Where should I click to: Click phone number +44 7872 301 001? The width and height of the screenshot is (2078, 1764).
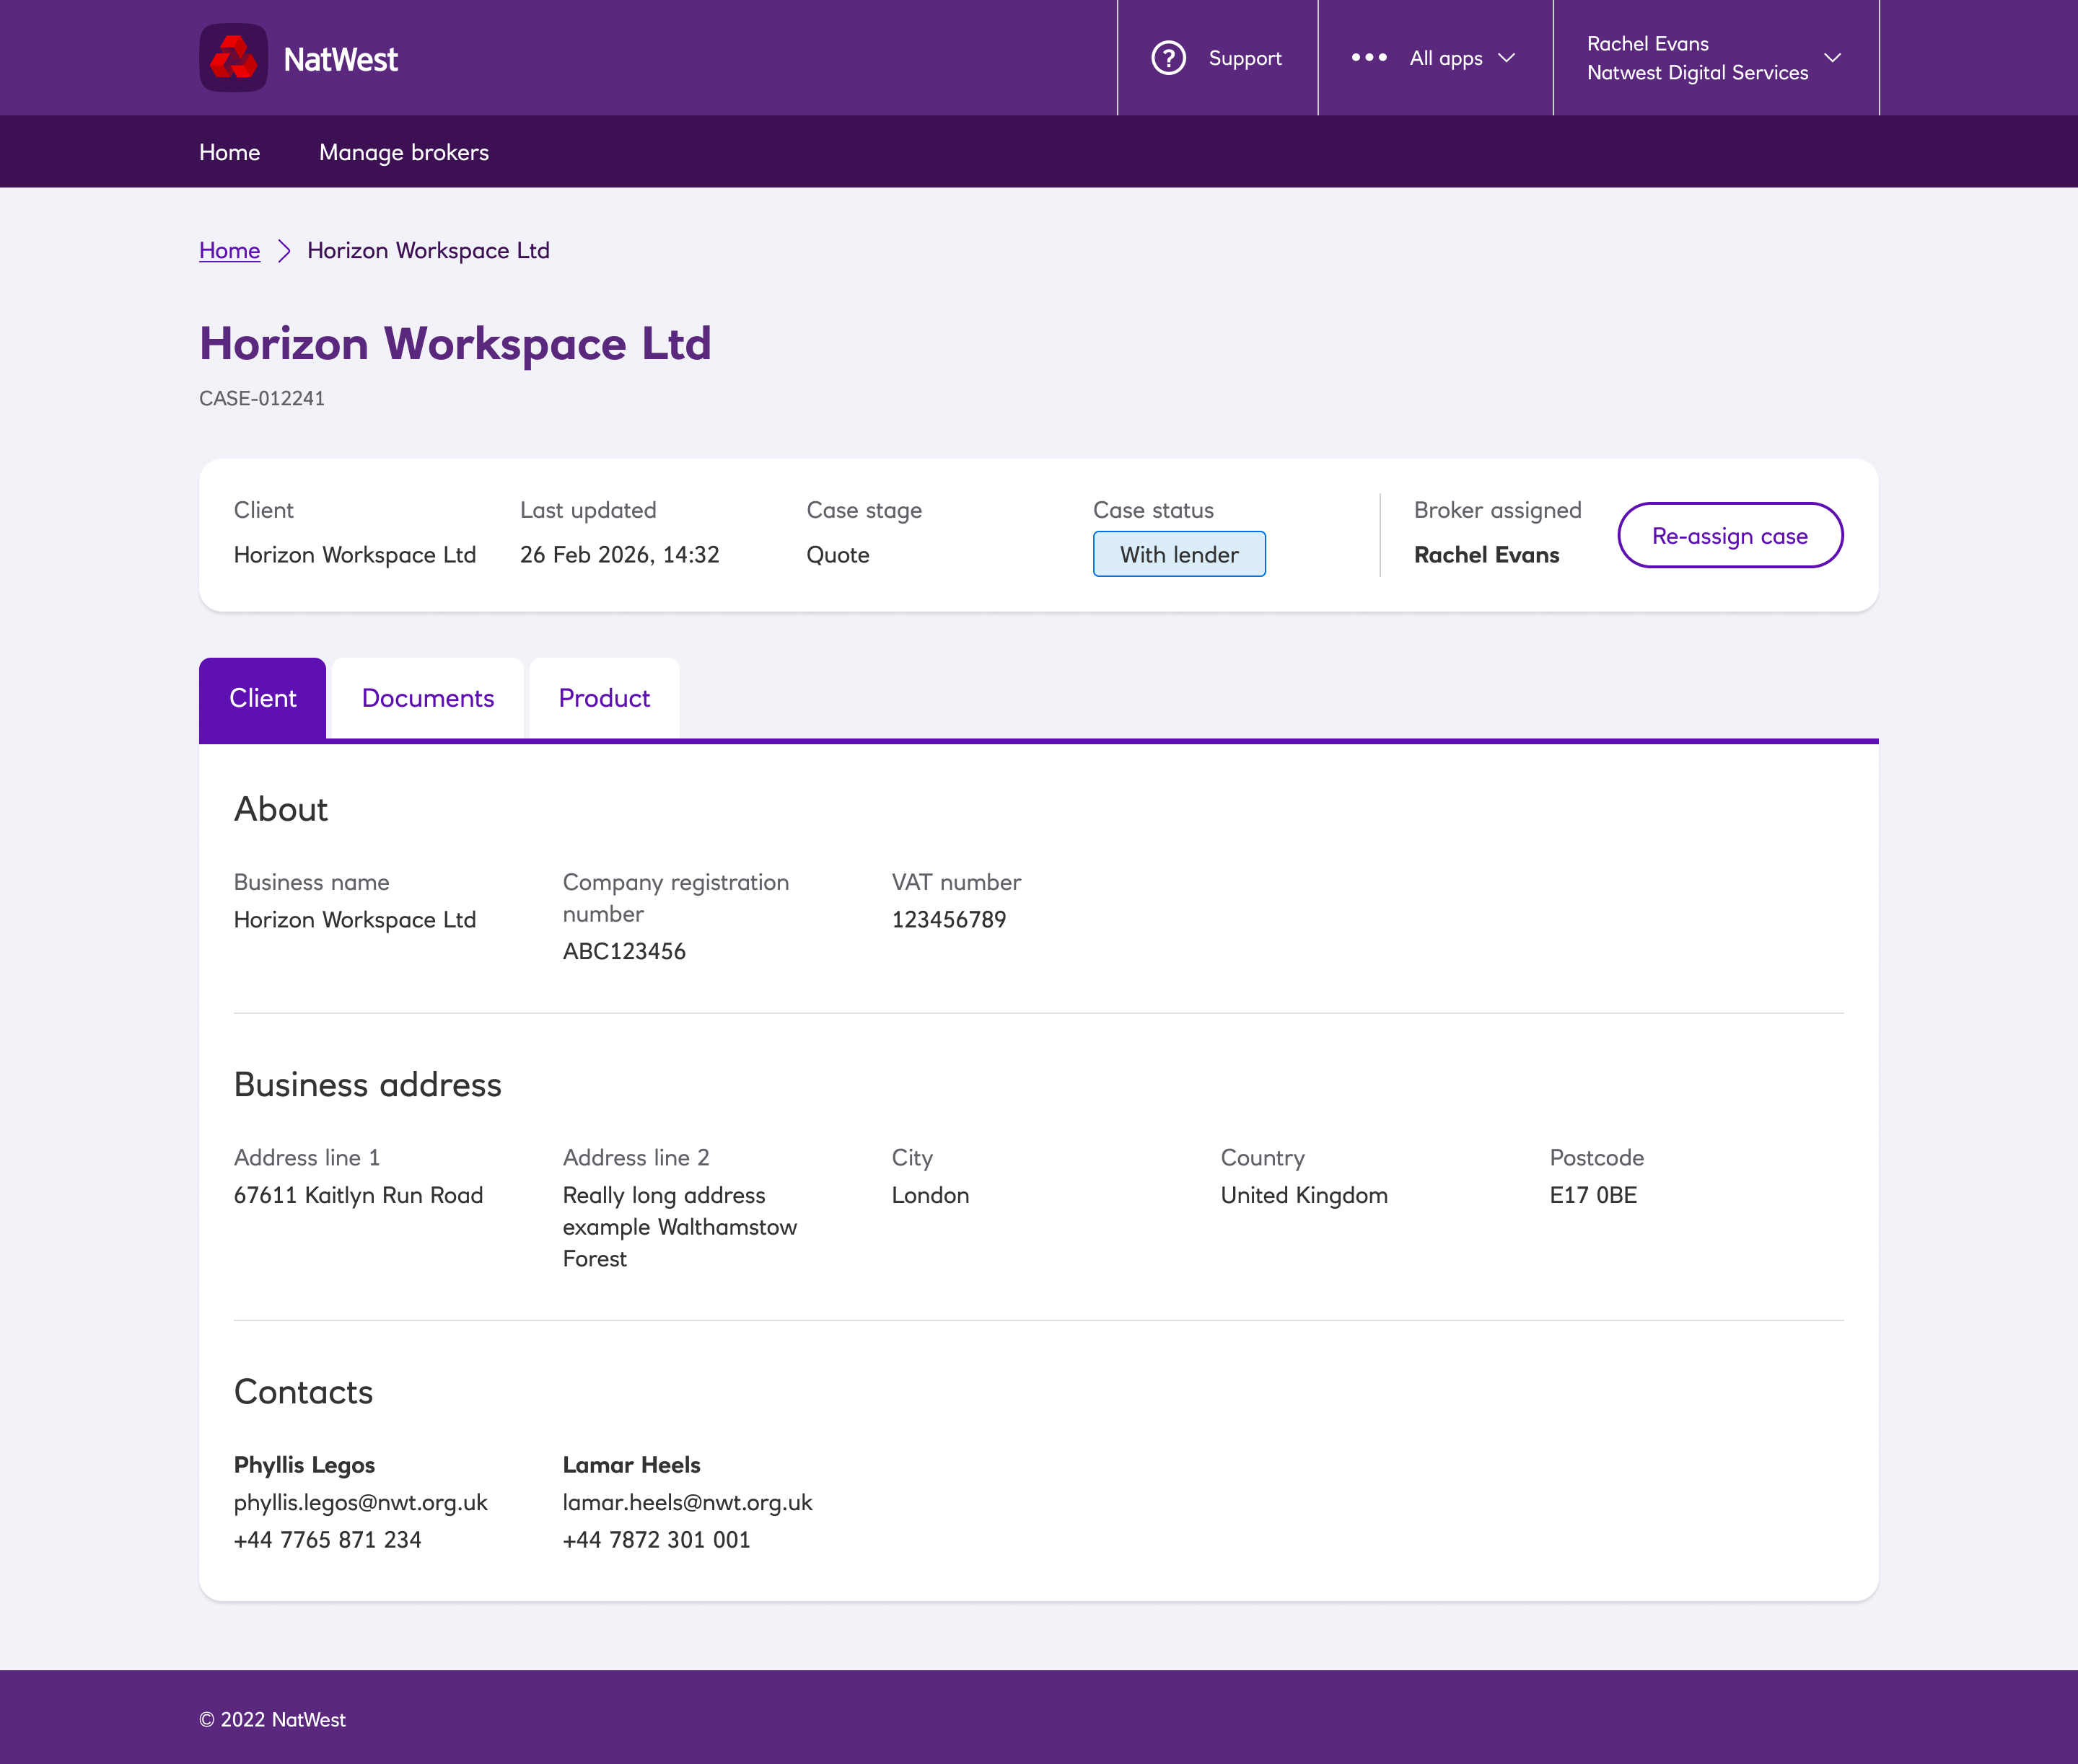pos(657,1540)
